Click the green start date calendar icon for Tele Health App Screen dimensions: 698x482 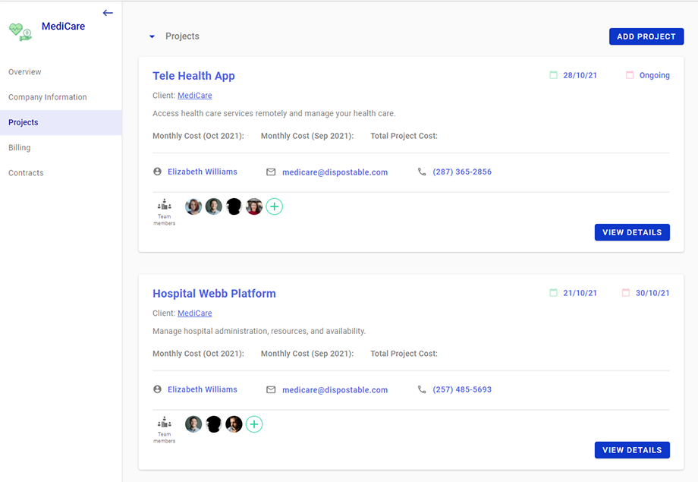click(553, 75)
